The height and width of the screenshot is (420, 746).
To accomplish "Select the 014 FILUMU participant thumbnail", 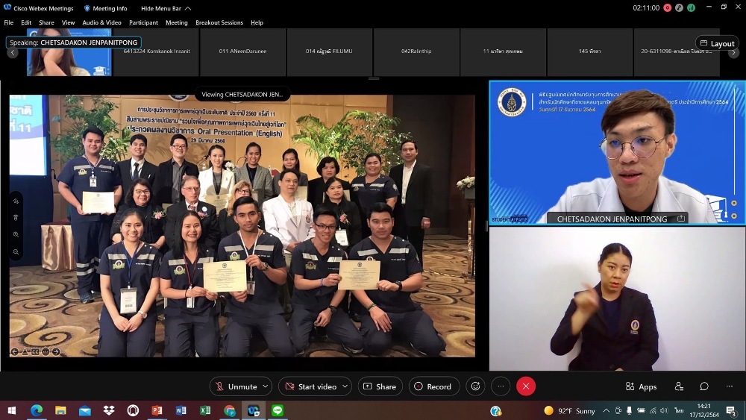I will 329,51.
